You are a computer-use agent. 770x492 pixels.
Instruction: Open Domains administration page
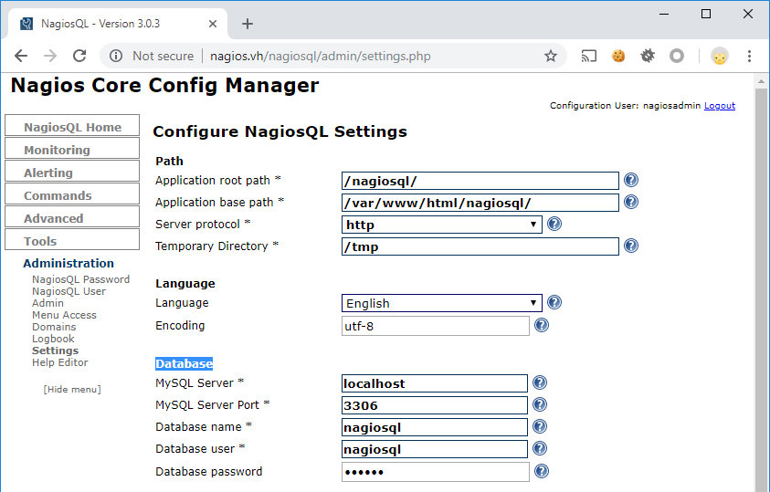point(54,327)
